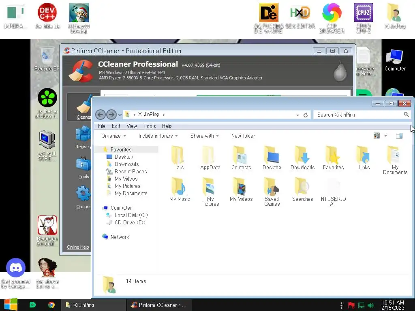Select the DEV C++ desktop icon
The width and height of the screenshot is (415, 311).
47,16
